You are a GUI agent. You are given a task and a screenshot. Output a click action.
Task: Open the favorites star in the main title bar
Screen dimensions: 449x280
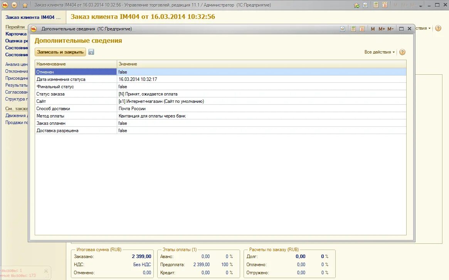pos(25,5)
